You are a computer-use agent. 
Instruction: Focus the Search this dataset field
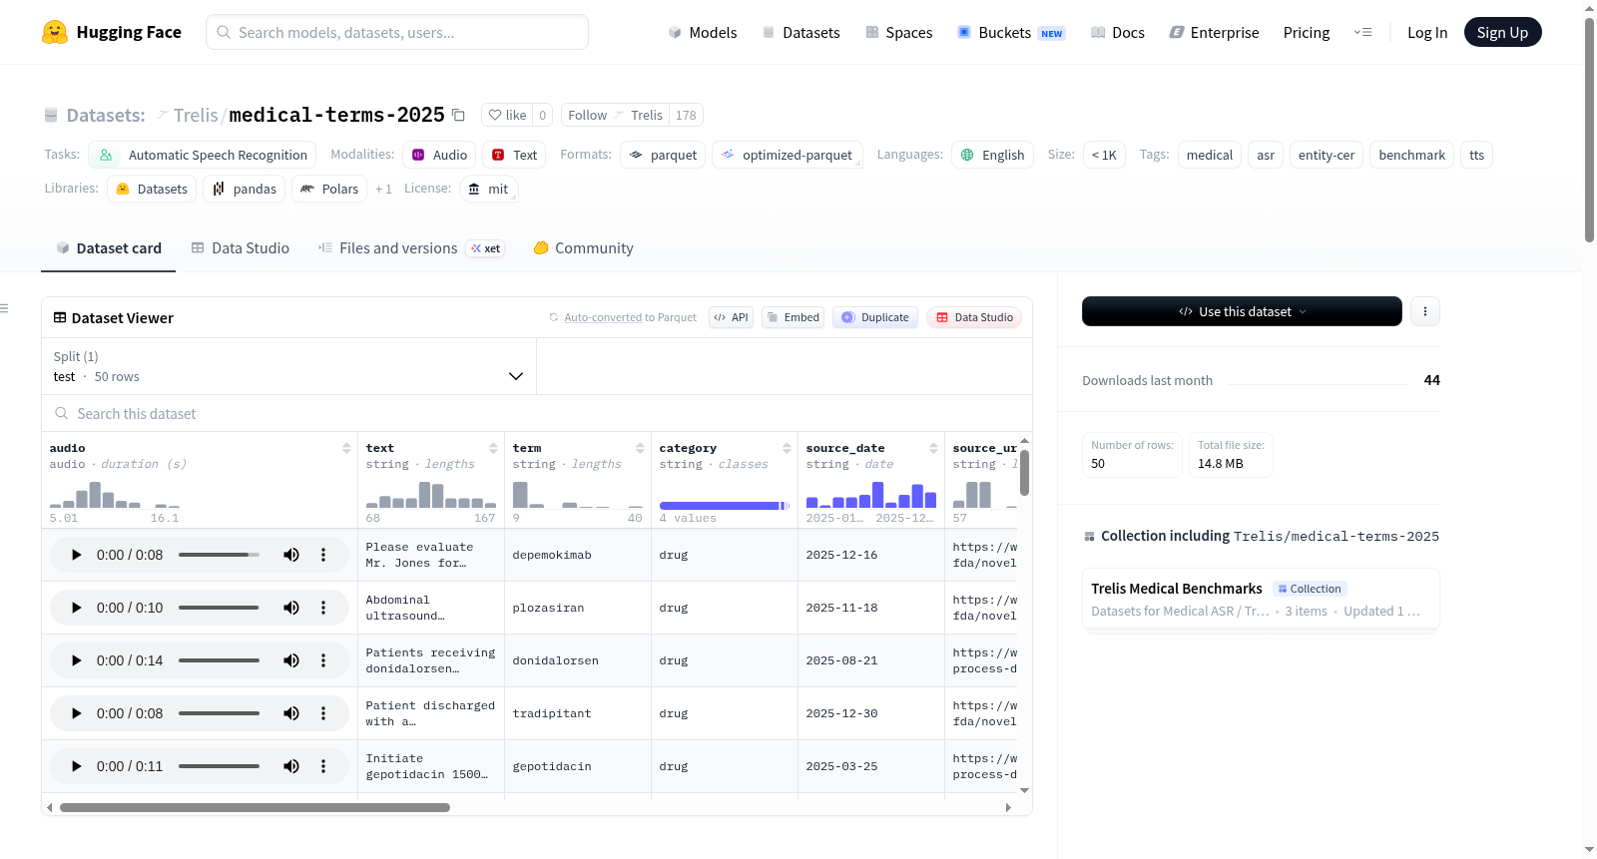tap(537, 413)
